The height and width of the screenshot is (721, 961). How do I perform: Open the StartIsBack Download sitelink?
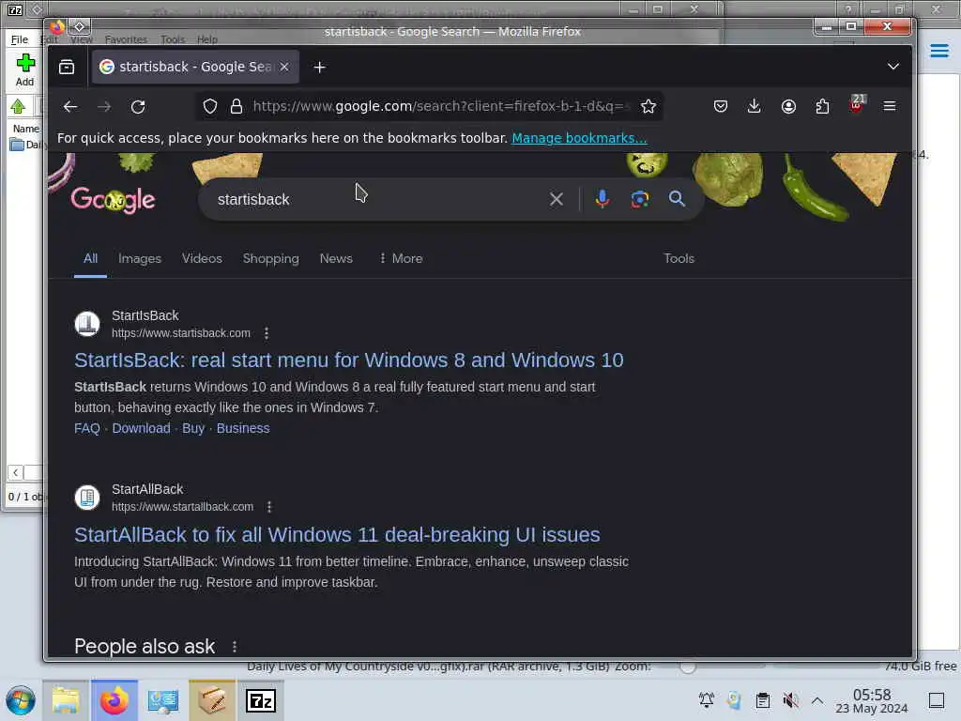point(141,428)
